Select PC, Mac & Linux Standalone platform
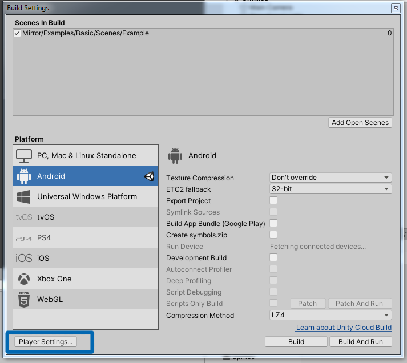 pos(86,155)
